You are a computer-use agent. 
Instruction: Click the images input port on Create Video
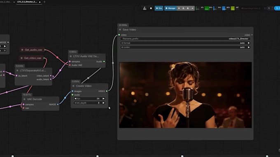72,91
